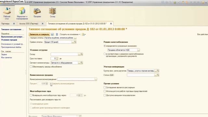
Task: Tick Обеспечивать заказы обособленно checkbox
Action: [x=31, y=67]
